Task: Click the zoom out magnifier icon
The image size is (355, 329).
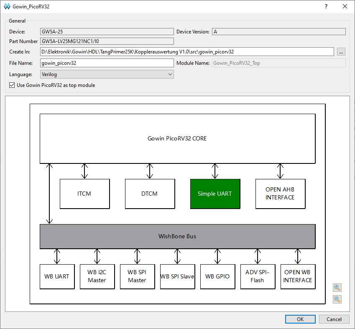Action: [x=337, y=299]
